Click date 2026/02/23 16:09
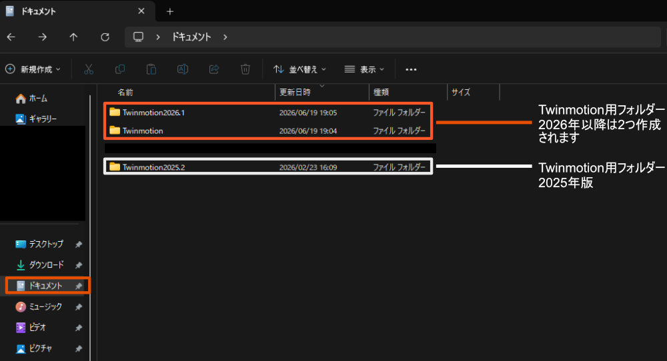Image resolution: width=667 pixels, height=361 pixels. [x=308, y=167]
